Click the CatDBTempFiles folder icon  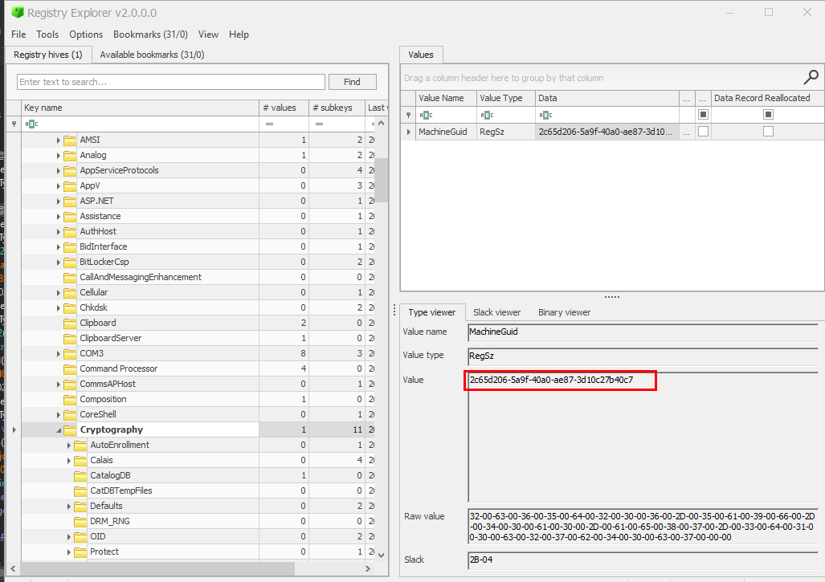(x=80, y=491)
